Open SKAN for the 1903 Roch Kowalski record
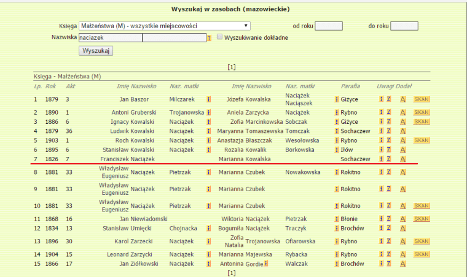Viewport: 467px width, 277px height. pos(422,140)
